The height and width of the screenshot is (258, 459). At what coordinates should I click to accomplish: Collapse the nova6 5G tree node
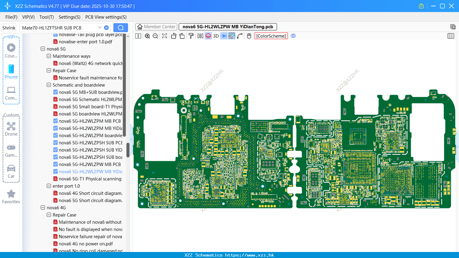tap(43, 49)
